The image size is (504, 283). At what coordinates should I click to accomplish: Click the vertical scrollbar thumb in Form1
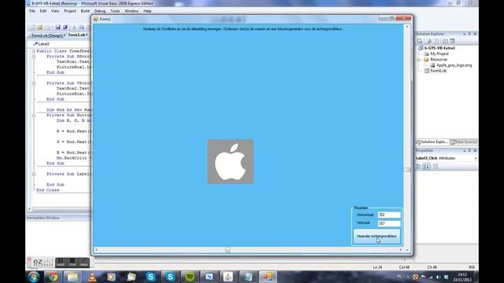(407, 170)
